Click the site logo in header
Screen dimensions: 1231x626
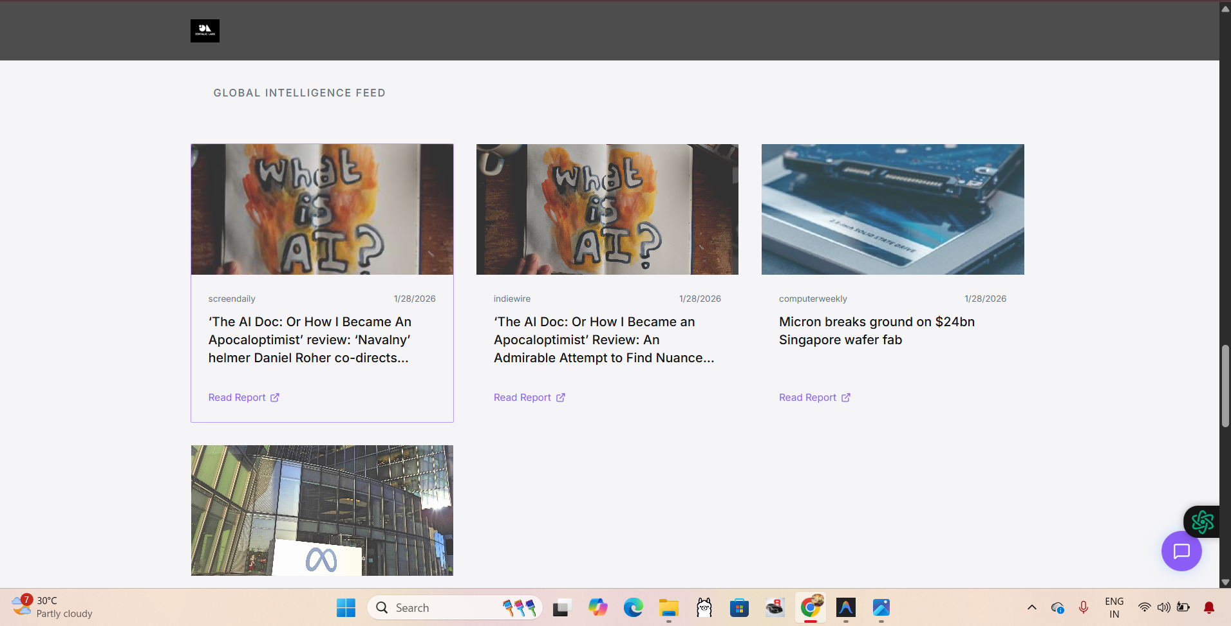click(205, 31)
